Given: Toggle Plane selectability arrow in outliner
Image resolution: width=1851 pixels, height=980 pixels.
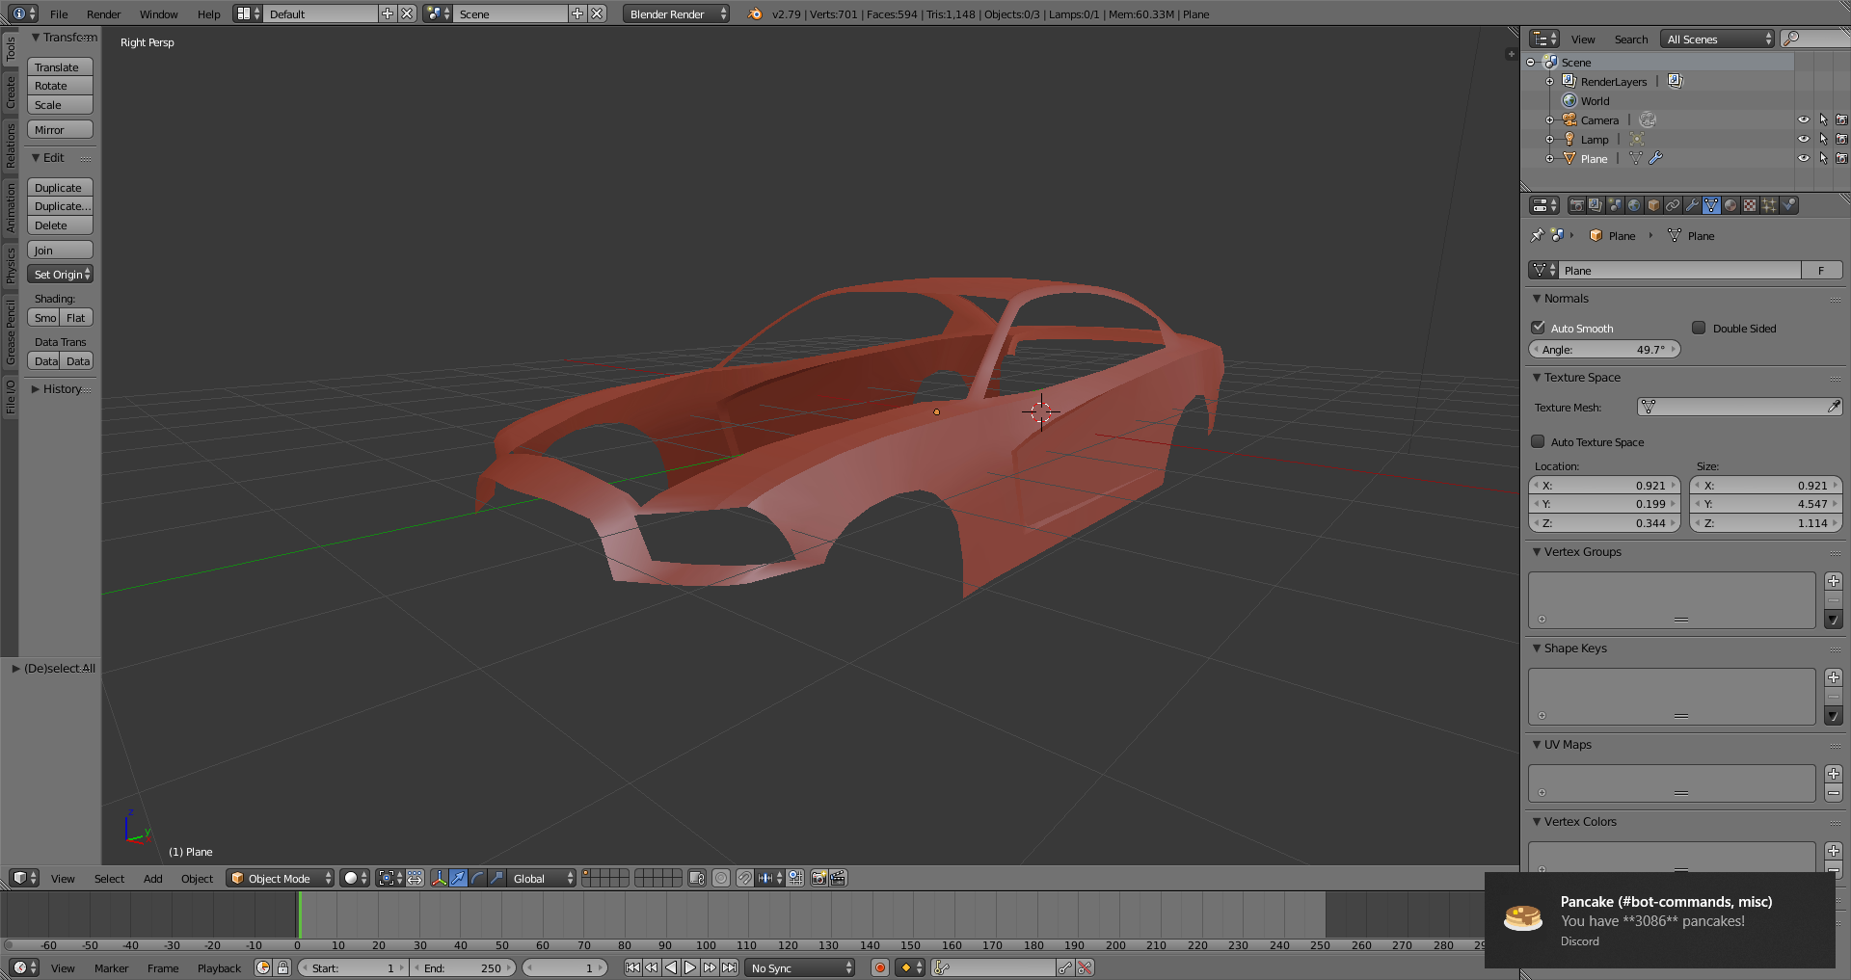Looking at the screenshot, I should (x=1822, y=158).
